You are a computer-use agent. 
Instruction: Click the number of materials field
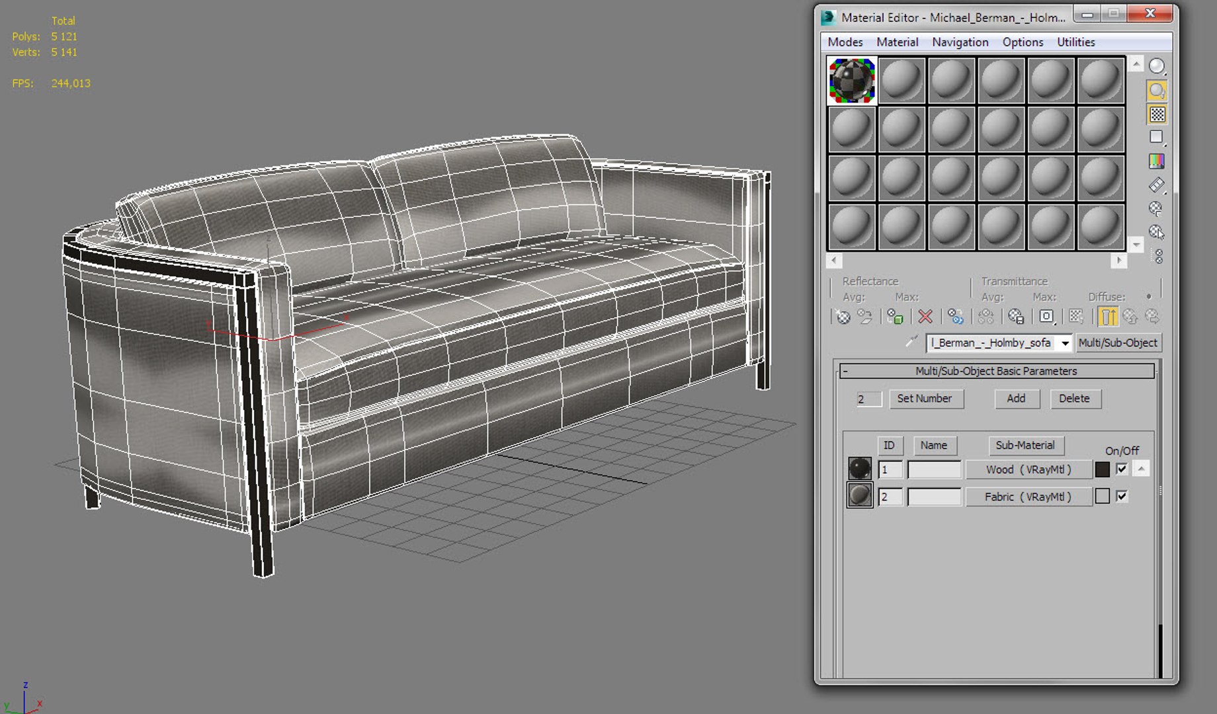868,399
